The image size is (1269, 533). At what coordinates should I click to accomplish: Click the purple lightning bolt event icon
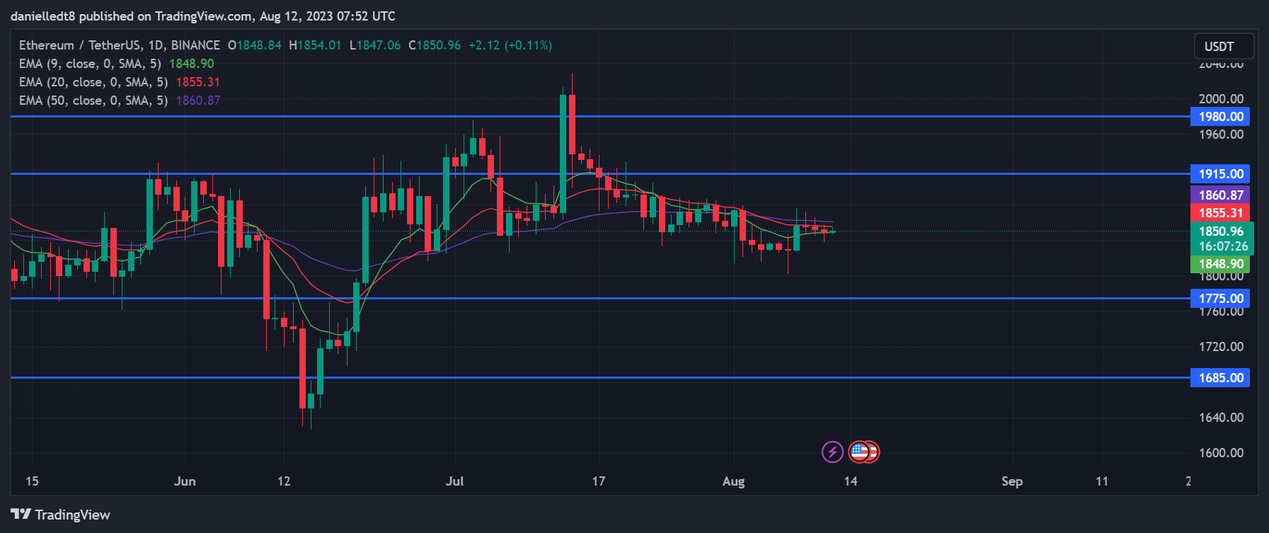[832, 452]
